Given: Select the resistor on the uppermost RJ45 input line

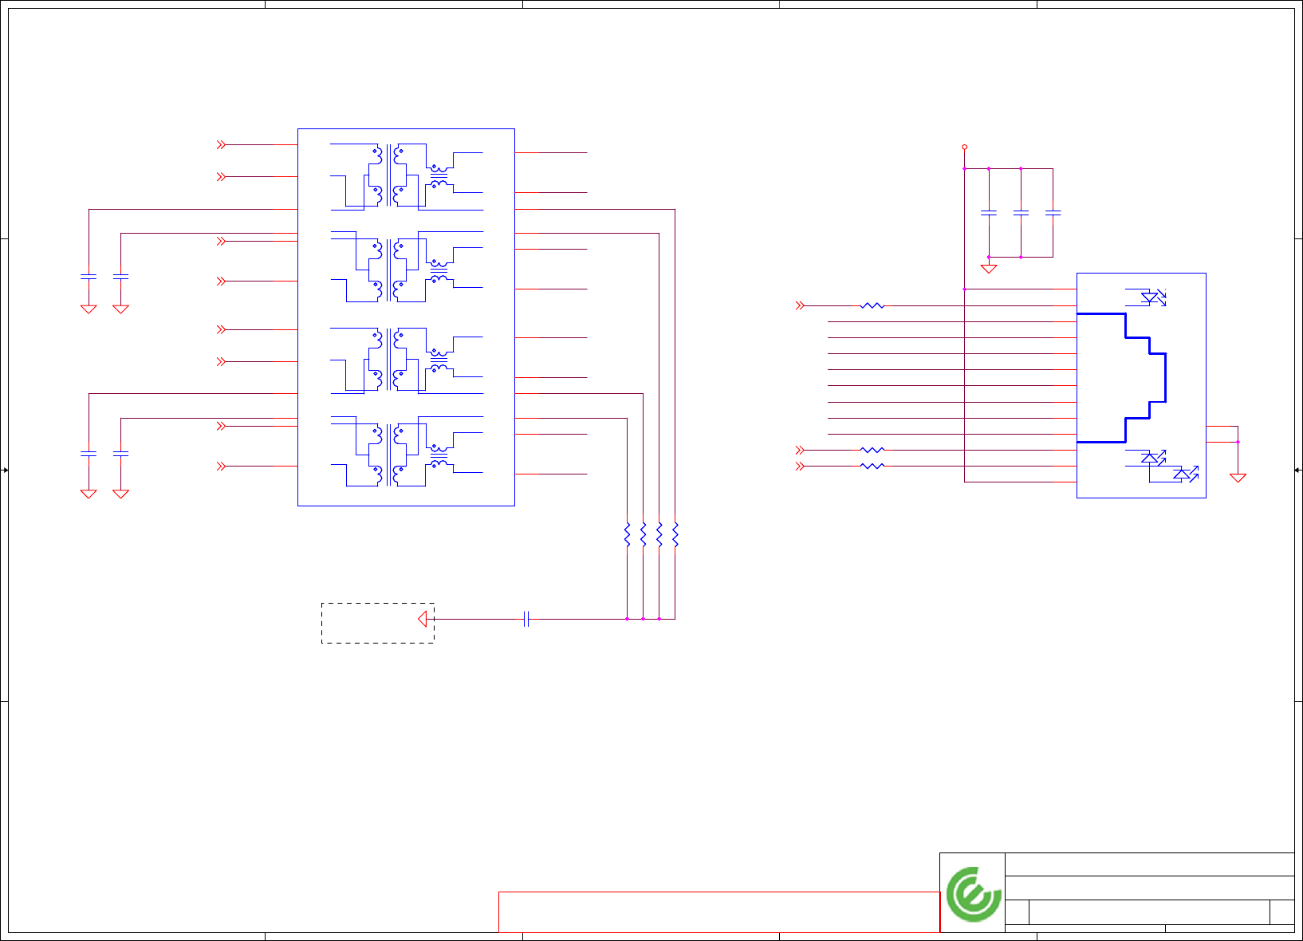Looking at the screenshot, I should [x=872, y=305].
